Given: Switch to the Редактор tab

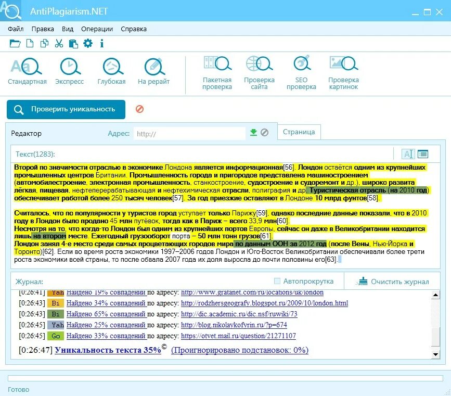Looking at the screenshot, I should coord(26,134).
